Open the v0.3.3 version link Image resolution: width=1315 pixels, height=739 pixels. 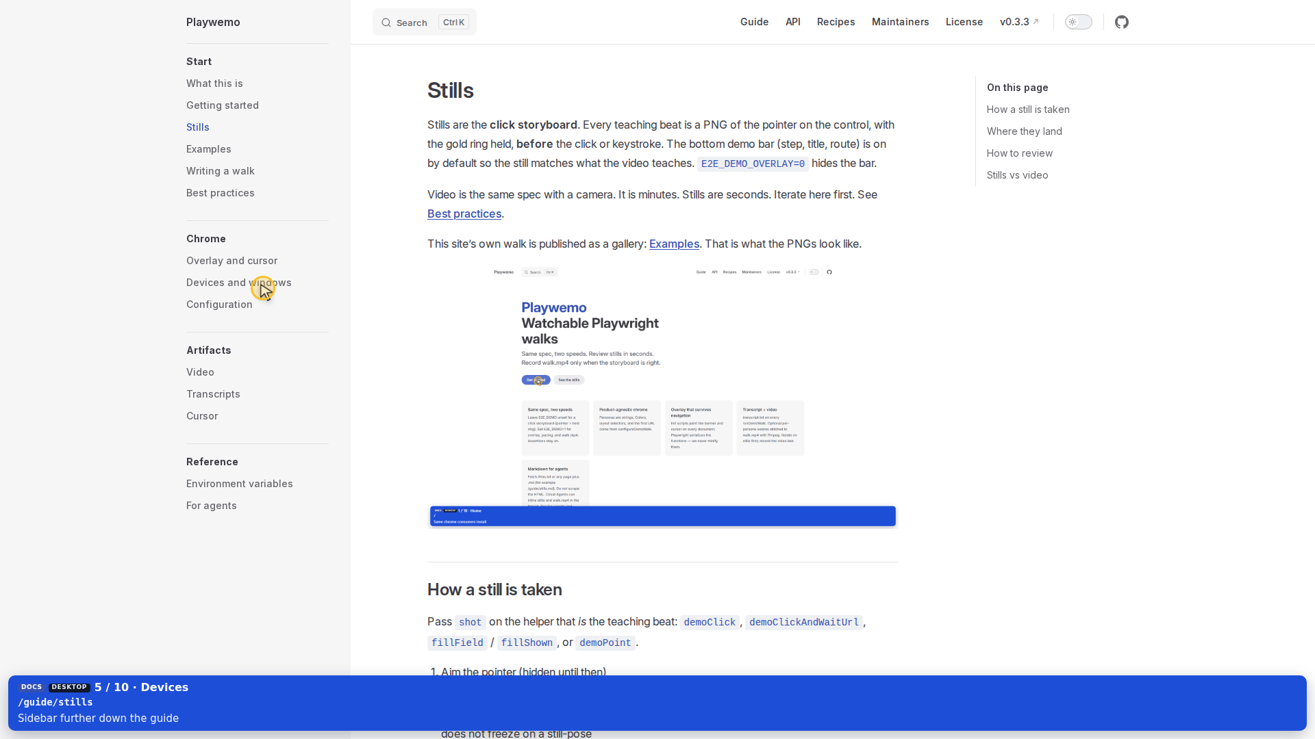1019,22
